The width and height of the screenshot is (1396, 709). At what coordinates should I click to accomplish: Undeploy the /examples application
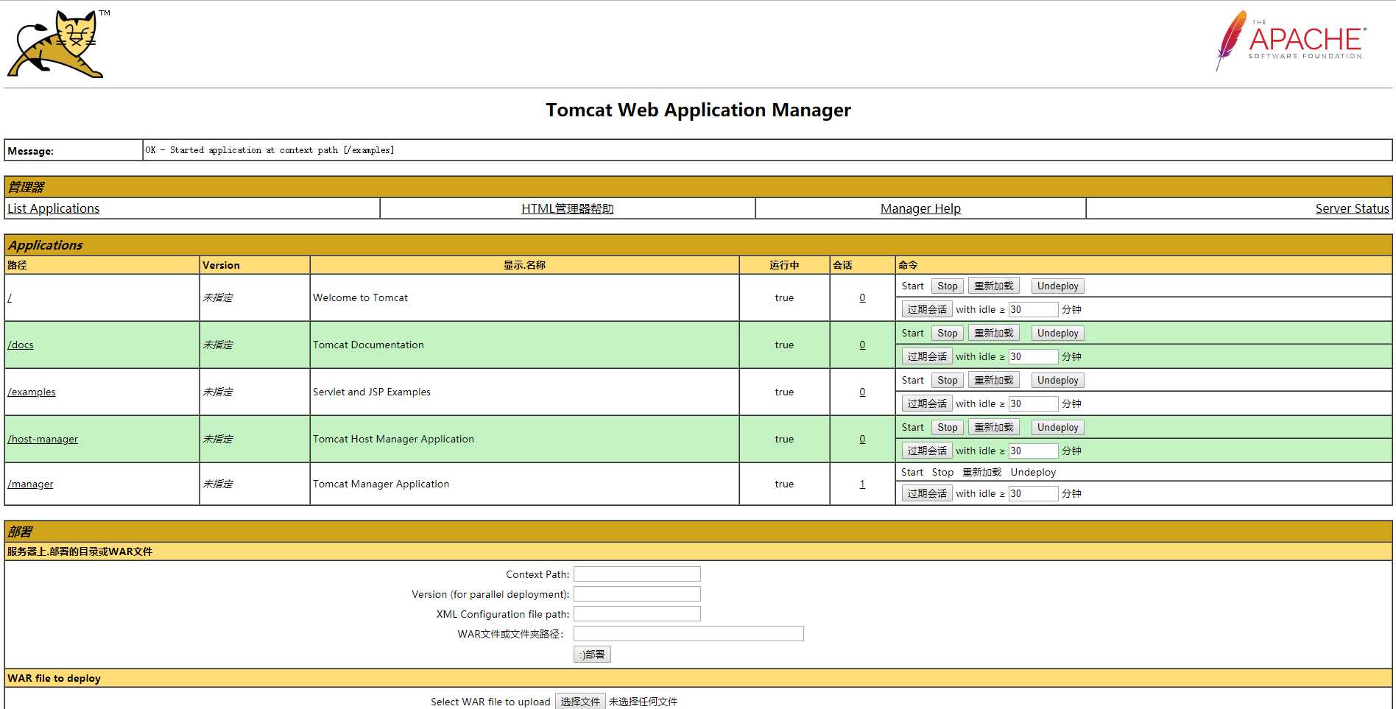(1057, 380)
